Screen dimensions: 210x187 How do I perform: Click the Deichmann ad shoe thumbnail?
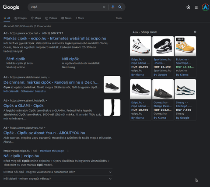[112, 84]
